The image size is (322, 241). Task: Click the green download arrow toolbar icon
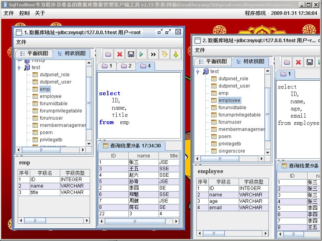[176, 54]
